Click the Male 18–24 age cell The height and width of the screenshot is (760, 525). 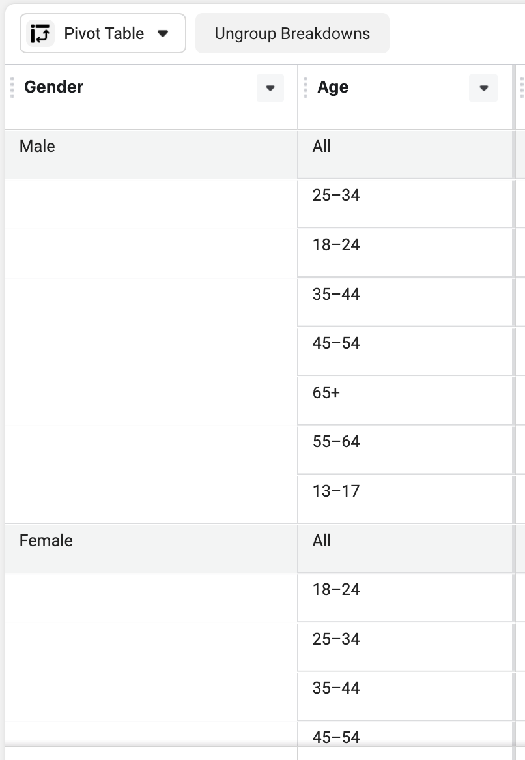336,245
